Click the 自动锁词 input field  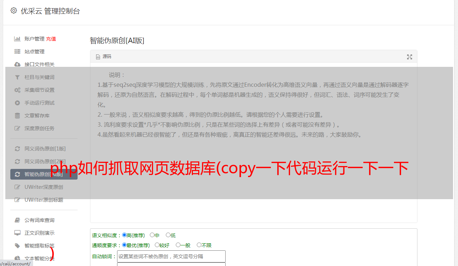pos(171,256)
